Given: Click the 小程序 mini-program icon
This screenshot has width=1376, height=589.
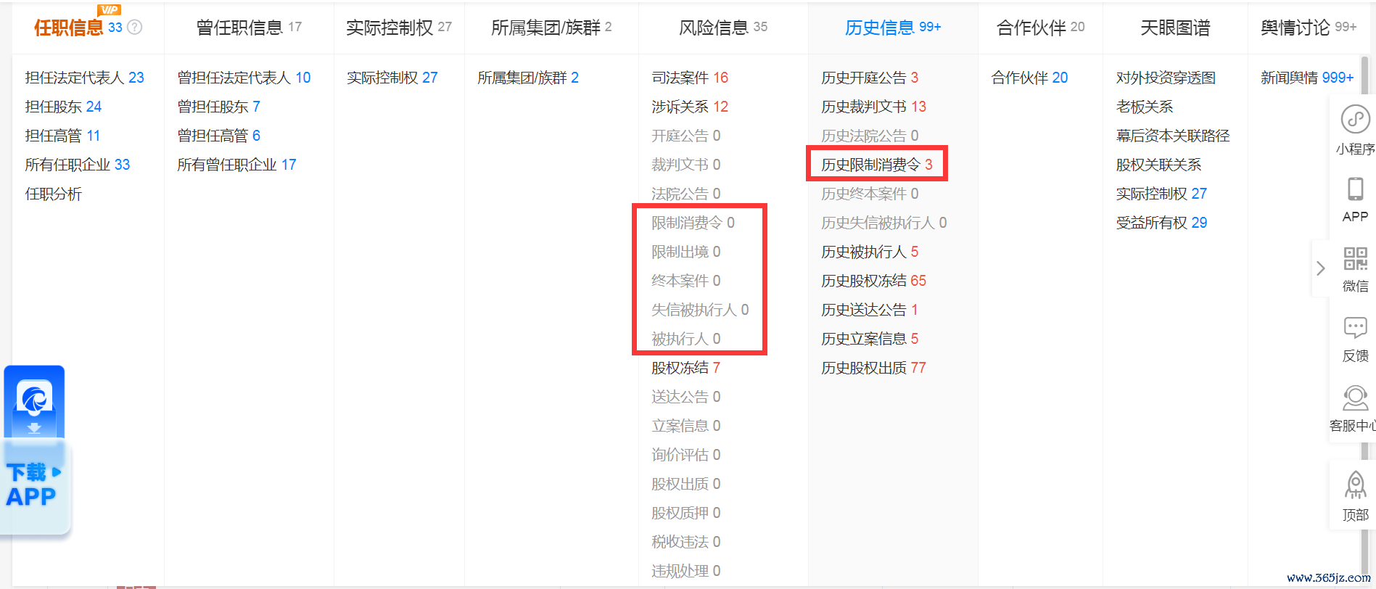Looking at the screenshot, I should pos(1354,120).
